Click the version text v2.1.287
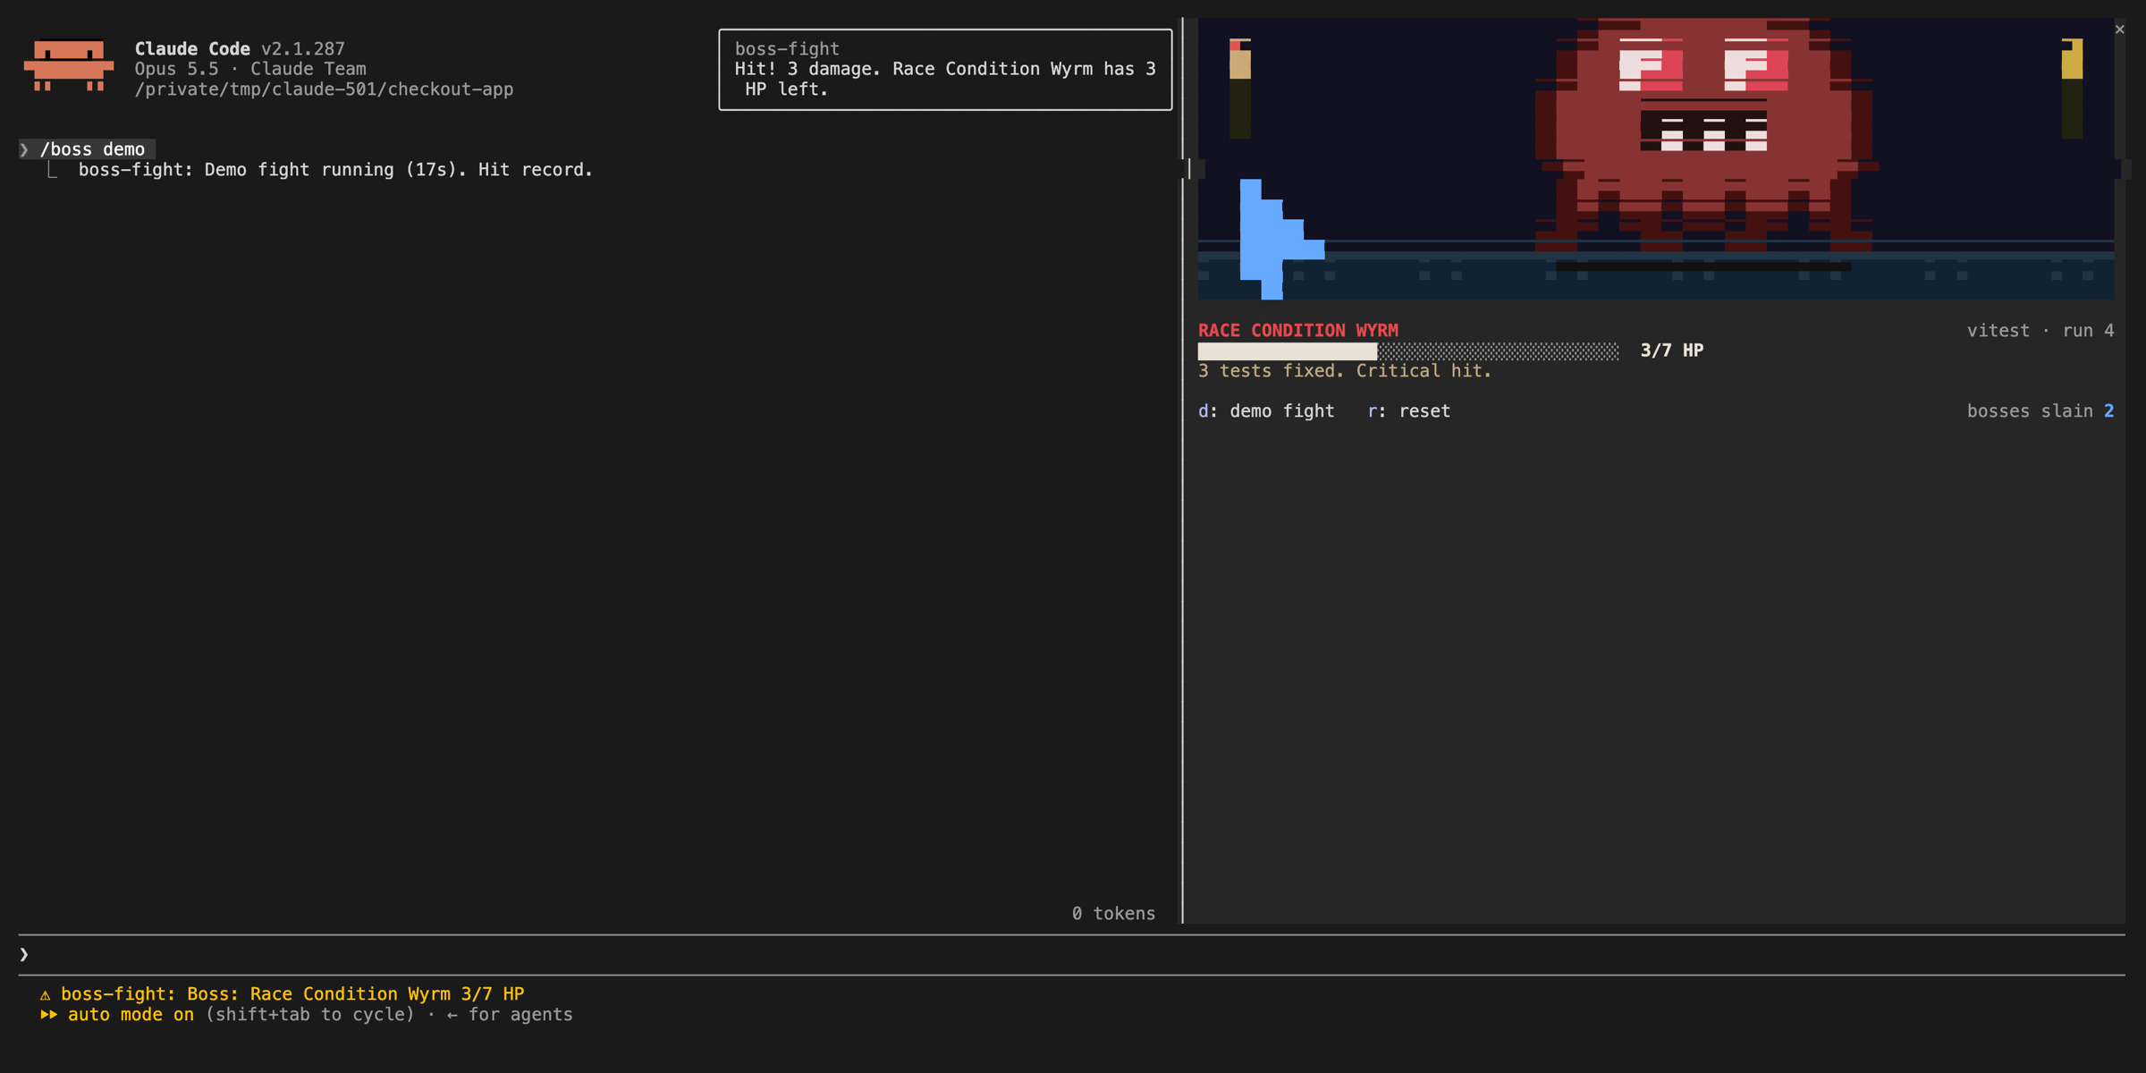This screenshot has height=1073, width=2146. 302,49
